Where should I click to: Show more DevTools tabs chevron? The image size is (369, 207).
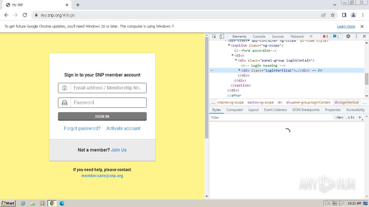311,37
